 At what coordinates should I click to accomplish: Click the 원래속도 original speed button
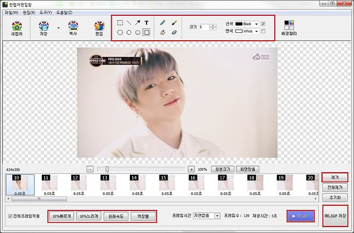(116, 216)
